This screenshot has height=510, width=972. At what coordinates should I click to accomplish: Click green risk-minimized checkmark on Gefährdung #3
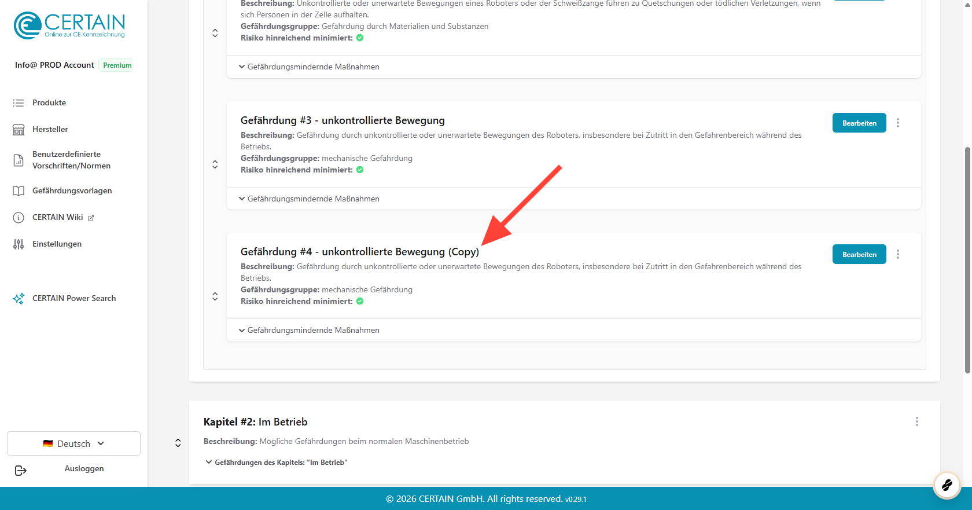(360, 170)
